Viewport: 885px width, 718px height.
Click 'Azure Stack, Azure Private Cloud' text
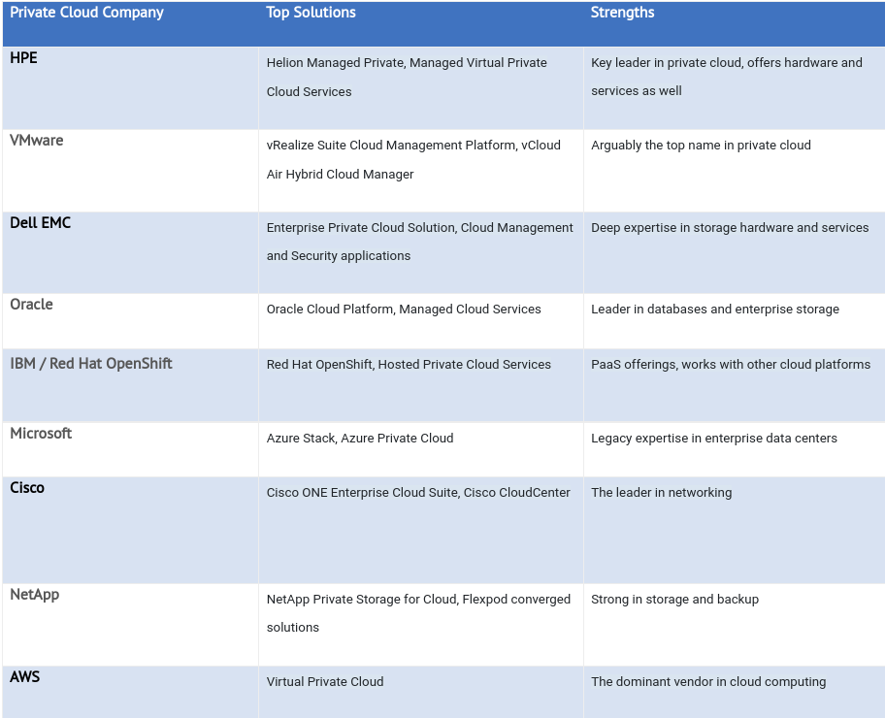coord(360,438)
